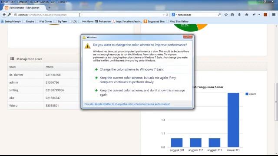Click the Web Slice Gallery bookmark

(x=177, y=21)
